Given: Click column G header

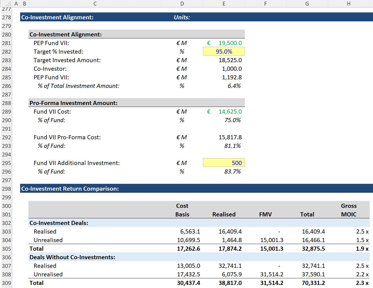Looking at the screenshot, I should point(307,4).
